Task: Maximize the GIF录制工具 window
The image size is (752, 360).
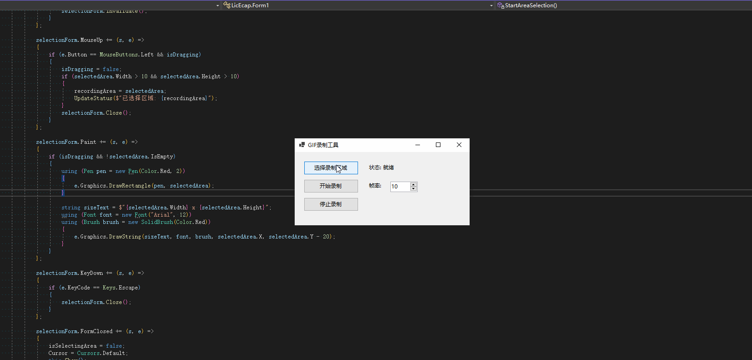Action: click(x=438, y=145)
